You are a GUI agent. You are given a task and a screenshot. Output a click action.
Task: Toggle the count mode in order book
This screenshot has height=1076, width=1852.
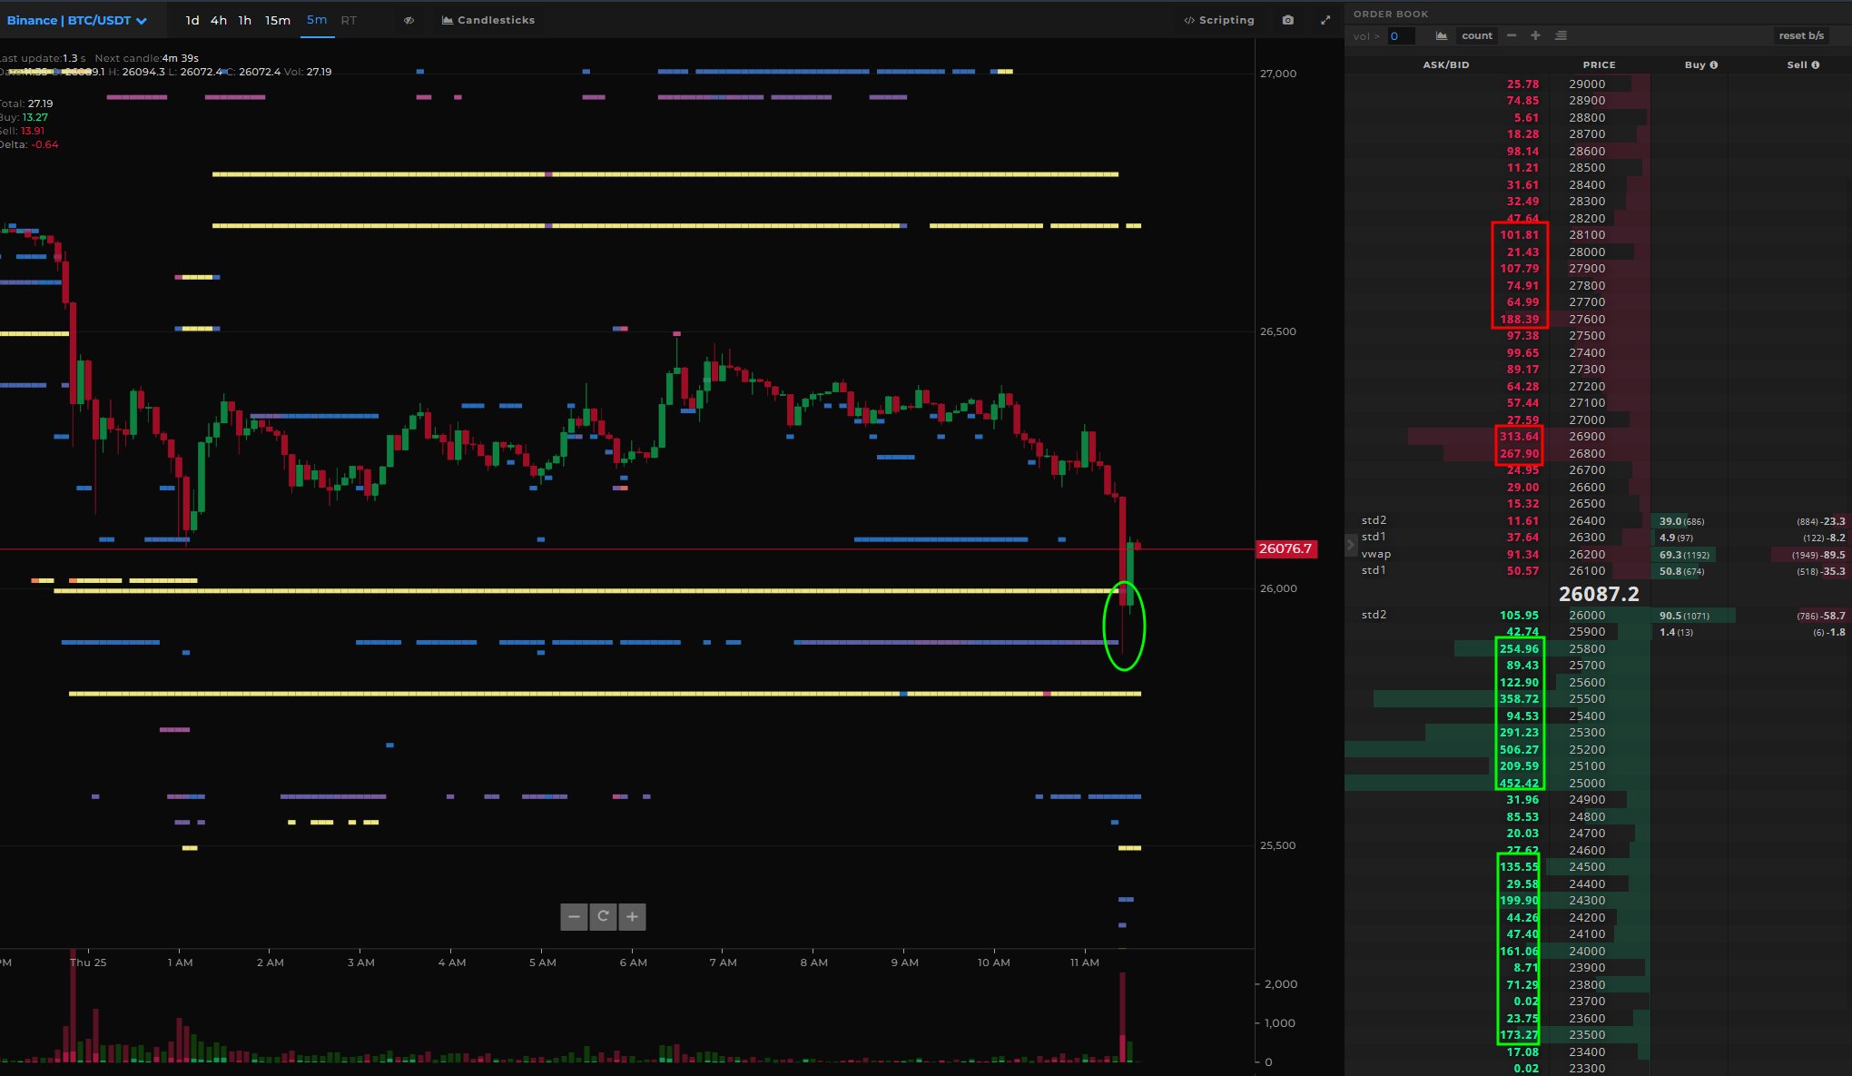pyautogui.click(x=1477, y=35)
